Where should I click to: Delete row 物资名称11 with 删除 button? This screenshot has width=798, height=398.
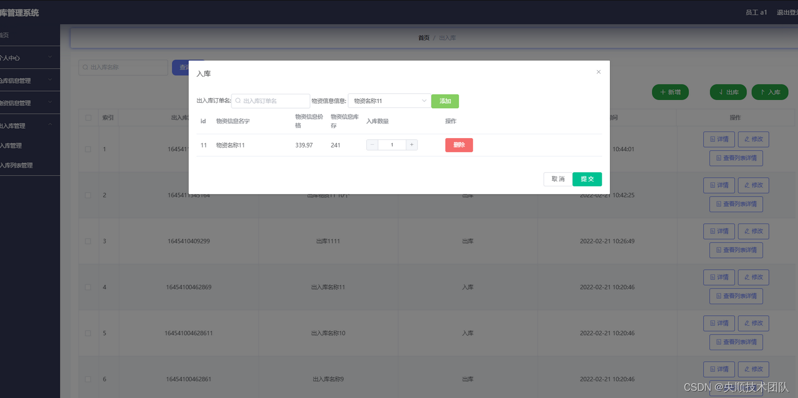coord(459,145)
